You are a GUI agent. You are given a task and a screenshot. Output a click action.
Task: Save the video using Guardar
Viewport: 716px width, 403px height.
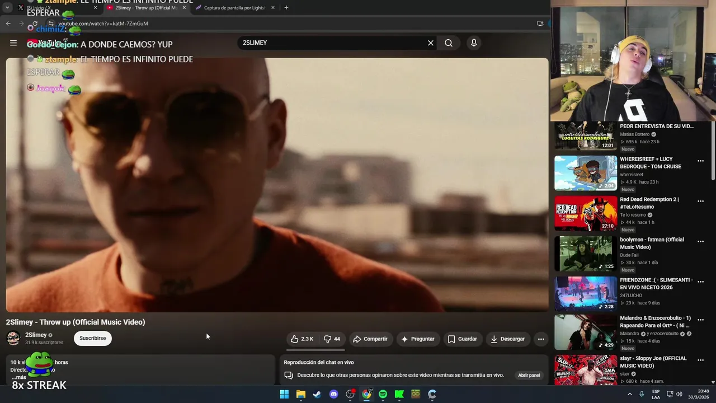[x=462, y=339]
